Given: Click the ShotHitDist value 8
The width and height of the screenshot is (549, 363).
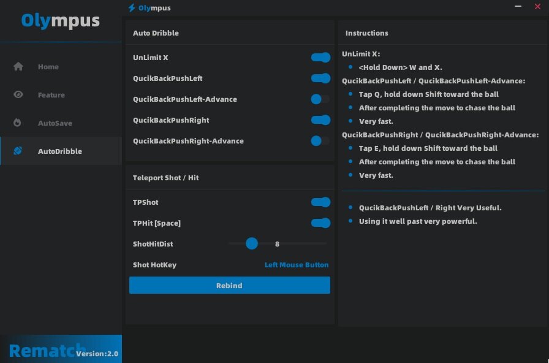Looking at the screenshot, I should coord(277,244).
